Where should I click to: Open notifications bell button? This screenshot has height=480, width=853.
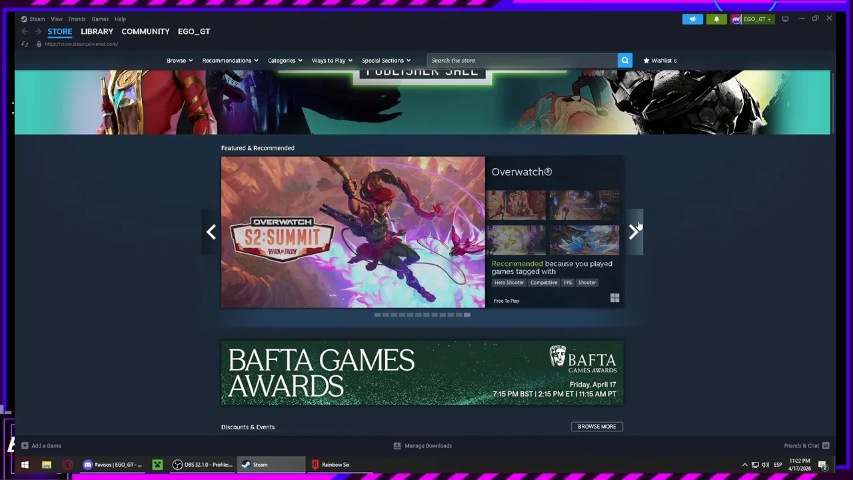(716, 19)
